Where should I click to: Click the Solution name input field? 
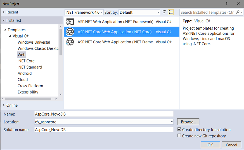tap(104, 130)
